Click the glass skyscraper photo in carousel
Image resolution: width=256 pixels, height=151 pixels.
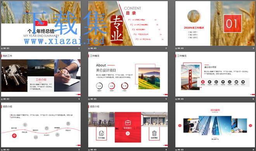[215, 125]
